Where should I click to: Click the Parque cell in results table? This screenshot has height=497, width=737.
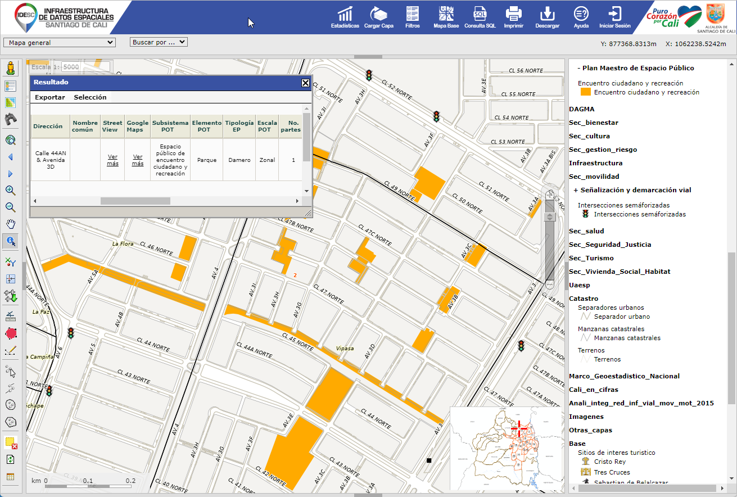click(x=207, y=160)
